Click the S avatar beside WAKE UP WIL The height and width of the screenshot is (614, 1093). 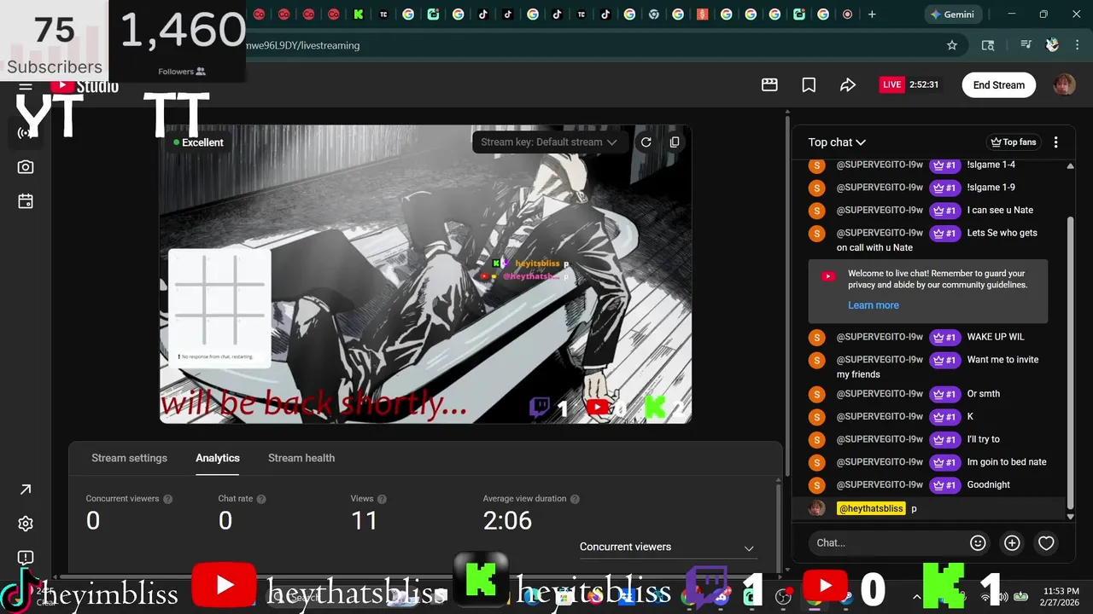[817, 337]
